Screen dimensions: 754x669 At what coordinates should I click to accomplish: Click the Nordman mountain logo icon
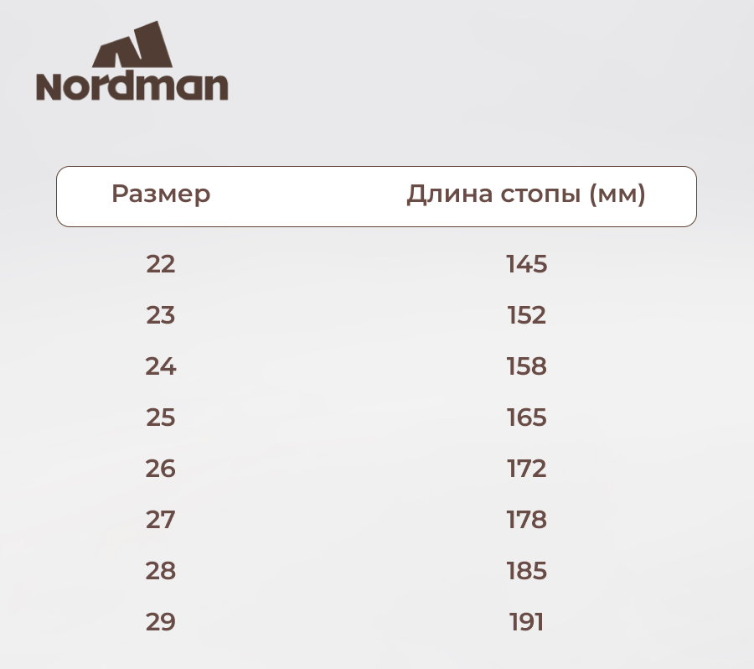[x=132, y=45]
